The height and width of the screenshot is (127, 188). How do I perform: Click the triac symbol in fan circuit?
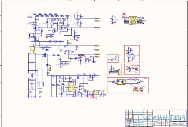click(x=139, y=83)
